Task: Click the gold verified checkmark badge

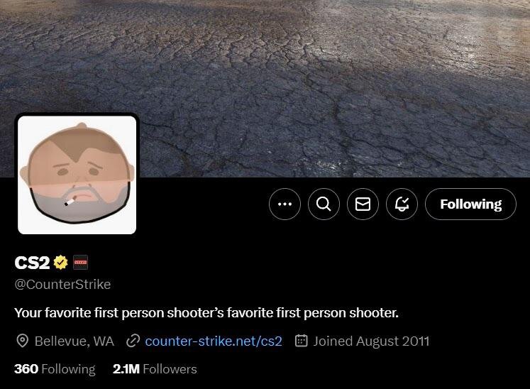Action: (x=61, y=262)
